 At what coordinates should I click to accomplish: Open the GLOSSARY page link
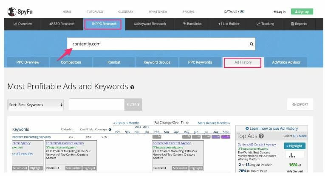click(126, 11)
